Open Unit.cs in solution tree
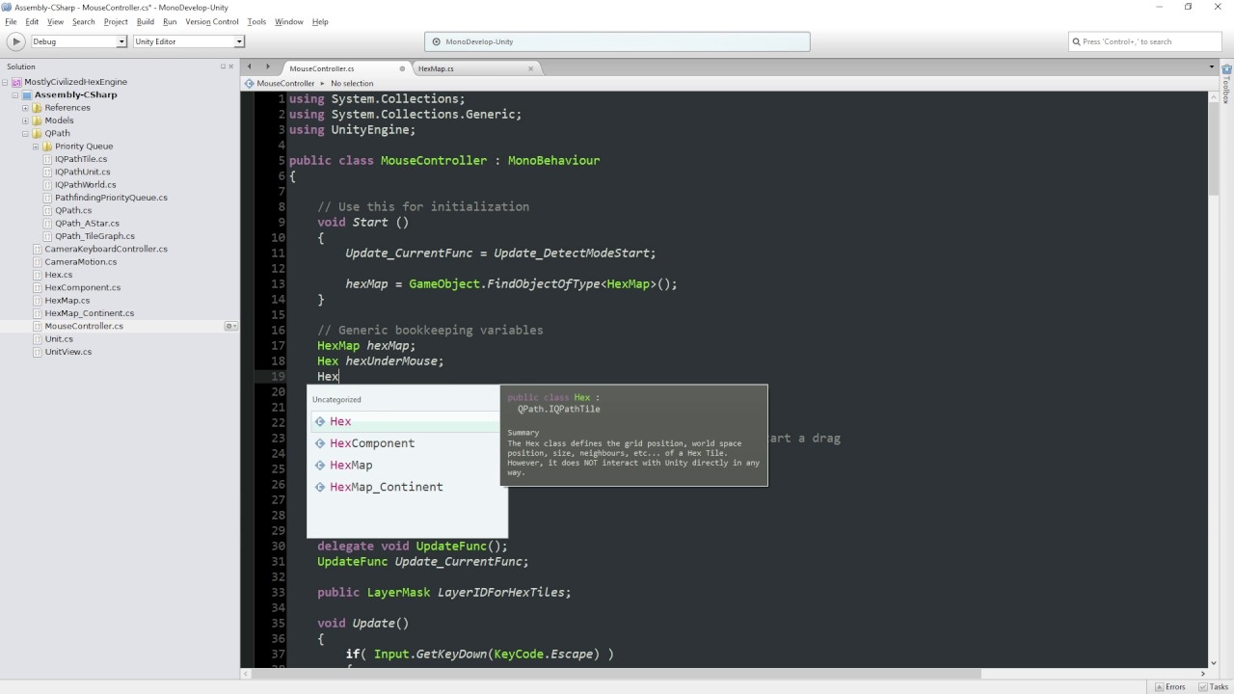 coord(59,339)
